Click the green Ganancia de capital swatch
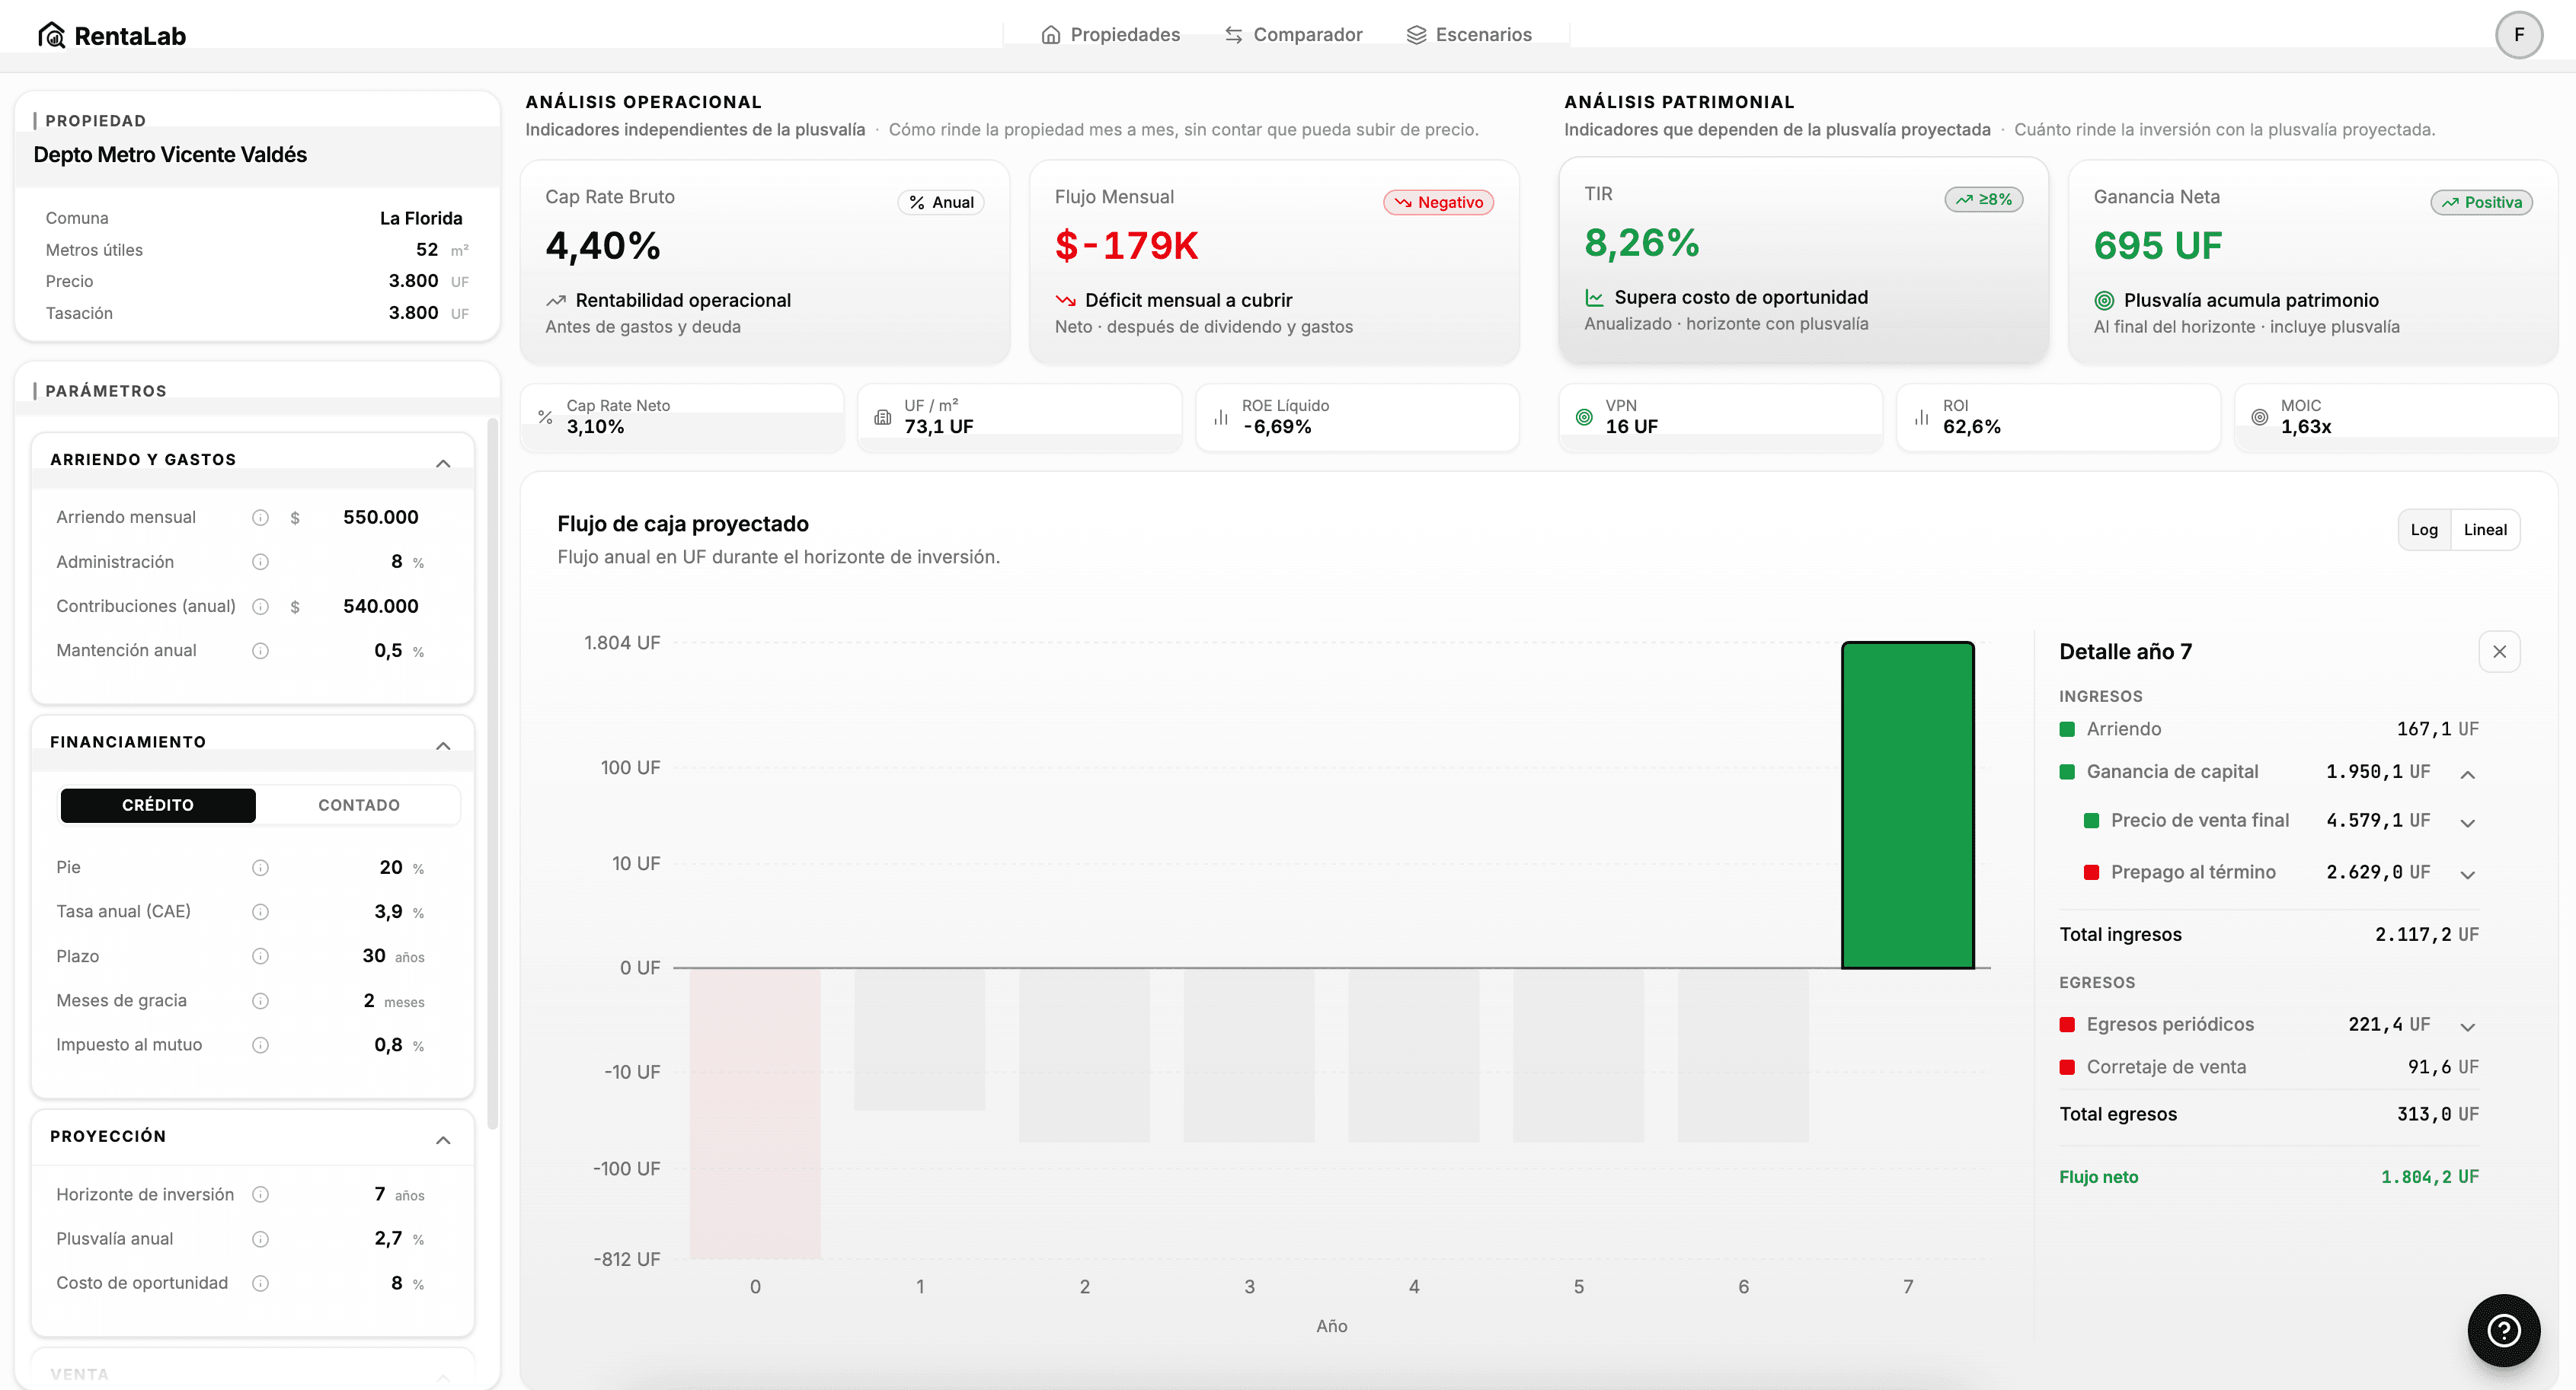This screenshot has width=2576, height=1390. [x=2067, y=771]
